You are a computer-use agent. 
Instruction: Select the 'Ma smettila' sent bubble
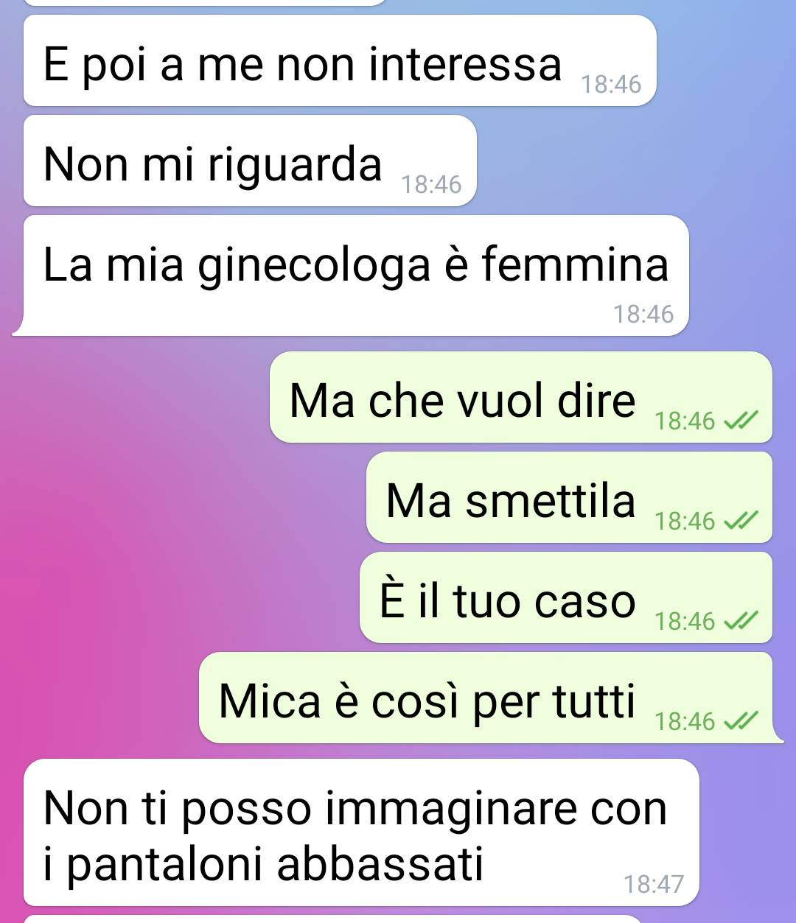click(x=569, y=497)
